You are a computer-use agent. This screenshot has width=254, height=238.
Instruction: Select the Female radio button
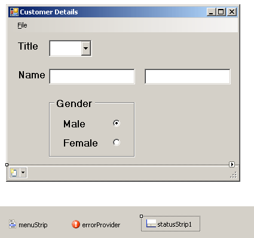(117, 142)
